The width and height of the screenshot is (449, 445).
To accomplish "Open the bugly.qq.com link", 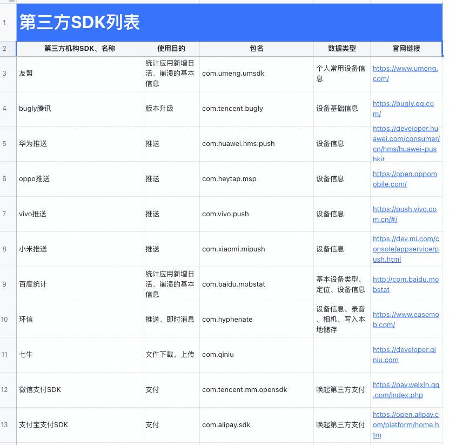I will pyautogui.click(x=403, y=109).
